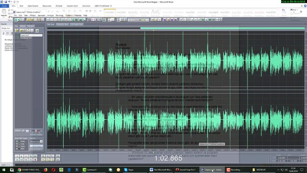Open the Dosya tab in Word window
Image resolution: width=307 pixels, height=173 pixels.
[x=4, y=6]
